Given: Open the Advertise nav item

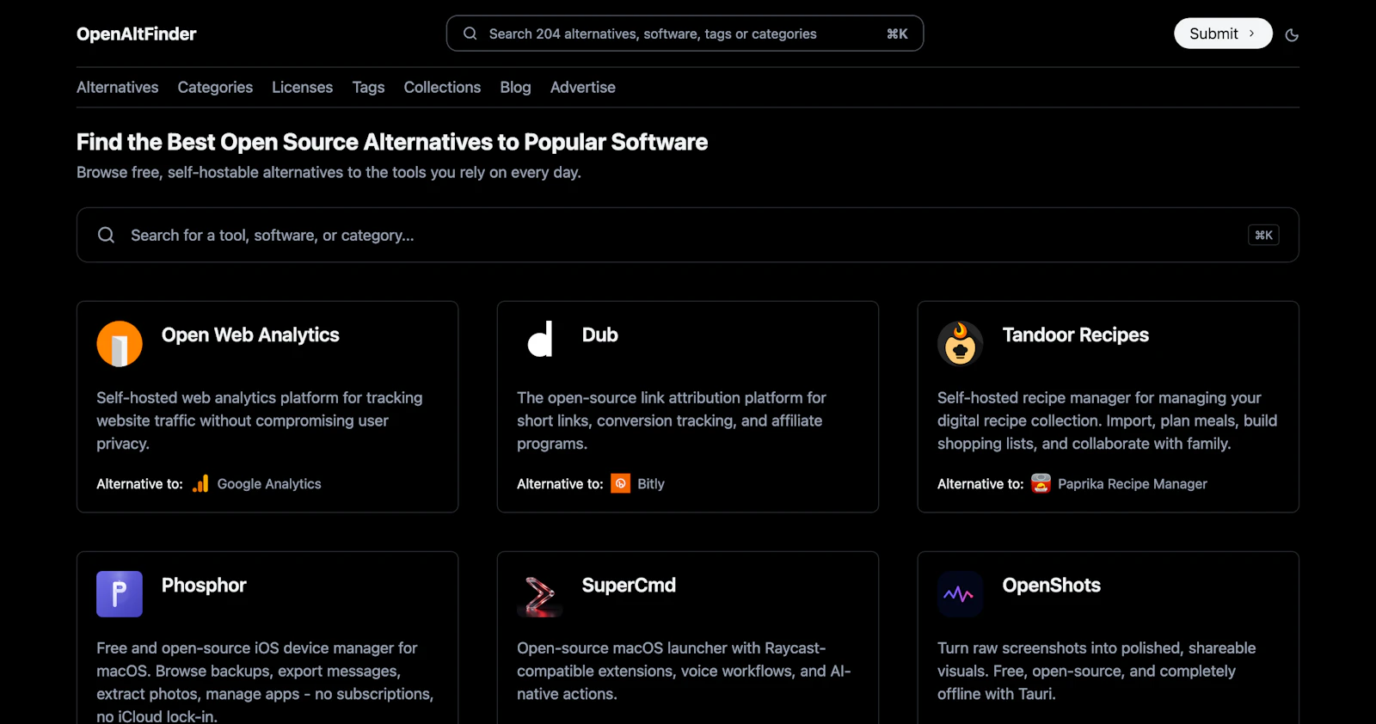Looking at the screenshot, I should click(x=582, y=87).
